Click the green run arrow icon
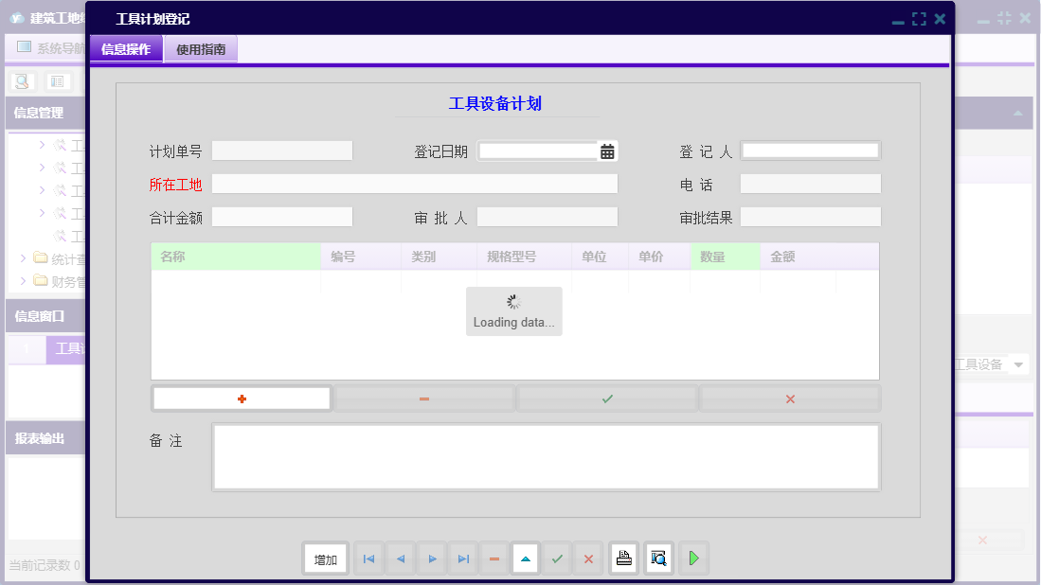 click(692, 558)
